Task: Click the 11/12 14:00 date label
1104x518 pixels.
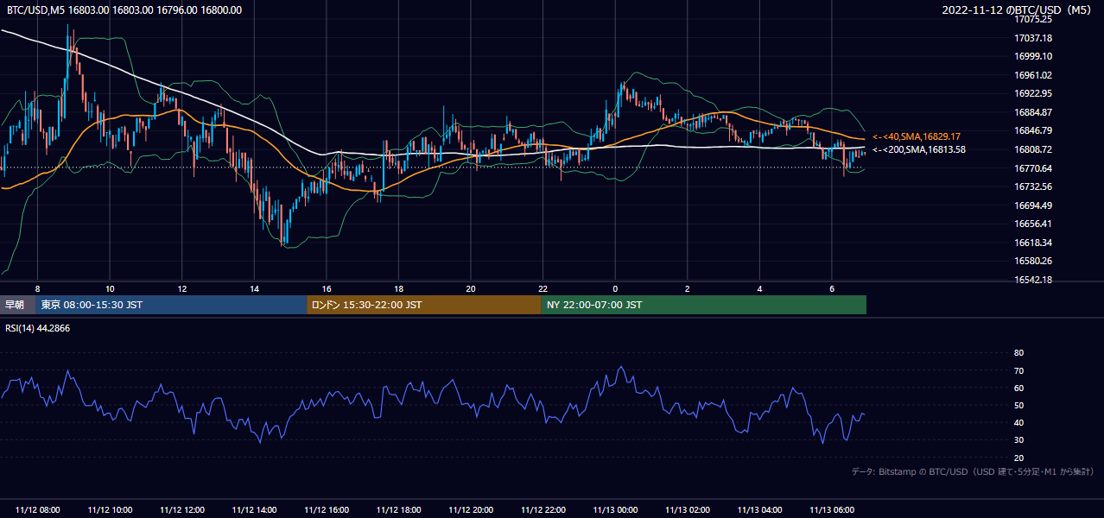Action: (254, 510)
